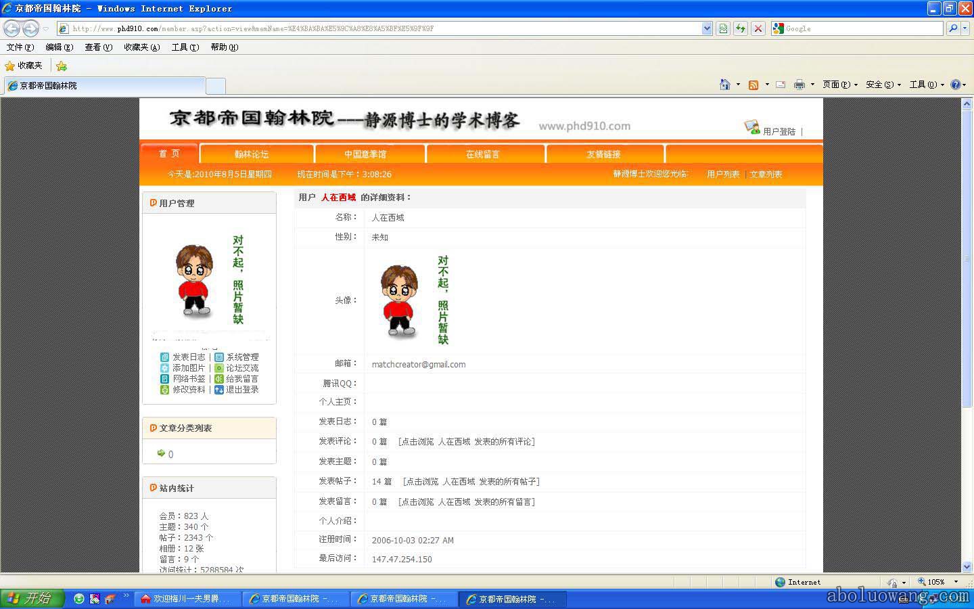Viewport: 974px width, 609px height.
Task: Click the matchcreator@gmail.com email address
Action: click(419, 364)
